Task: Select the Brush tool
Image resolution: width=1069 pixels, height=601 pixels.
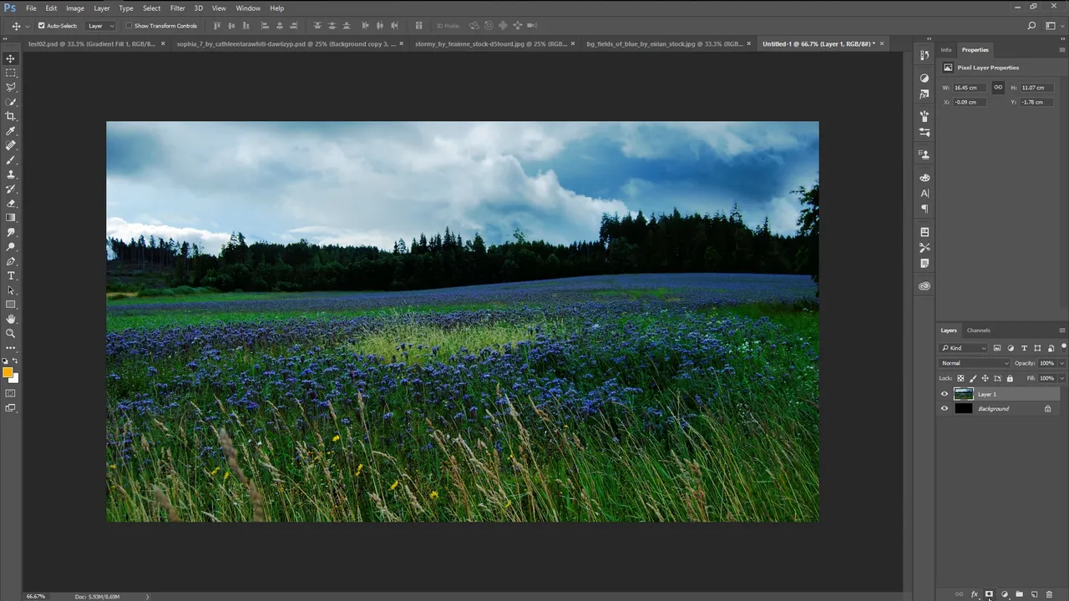Action: 11,159
